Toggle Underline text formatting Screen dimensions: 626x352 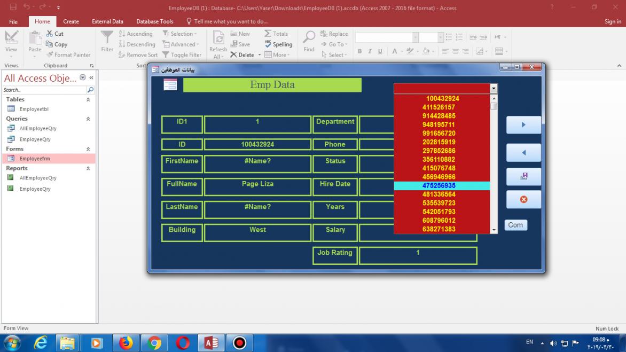pyautogui.click(x=380, y=51)
